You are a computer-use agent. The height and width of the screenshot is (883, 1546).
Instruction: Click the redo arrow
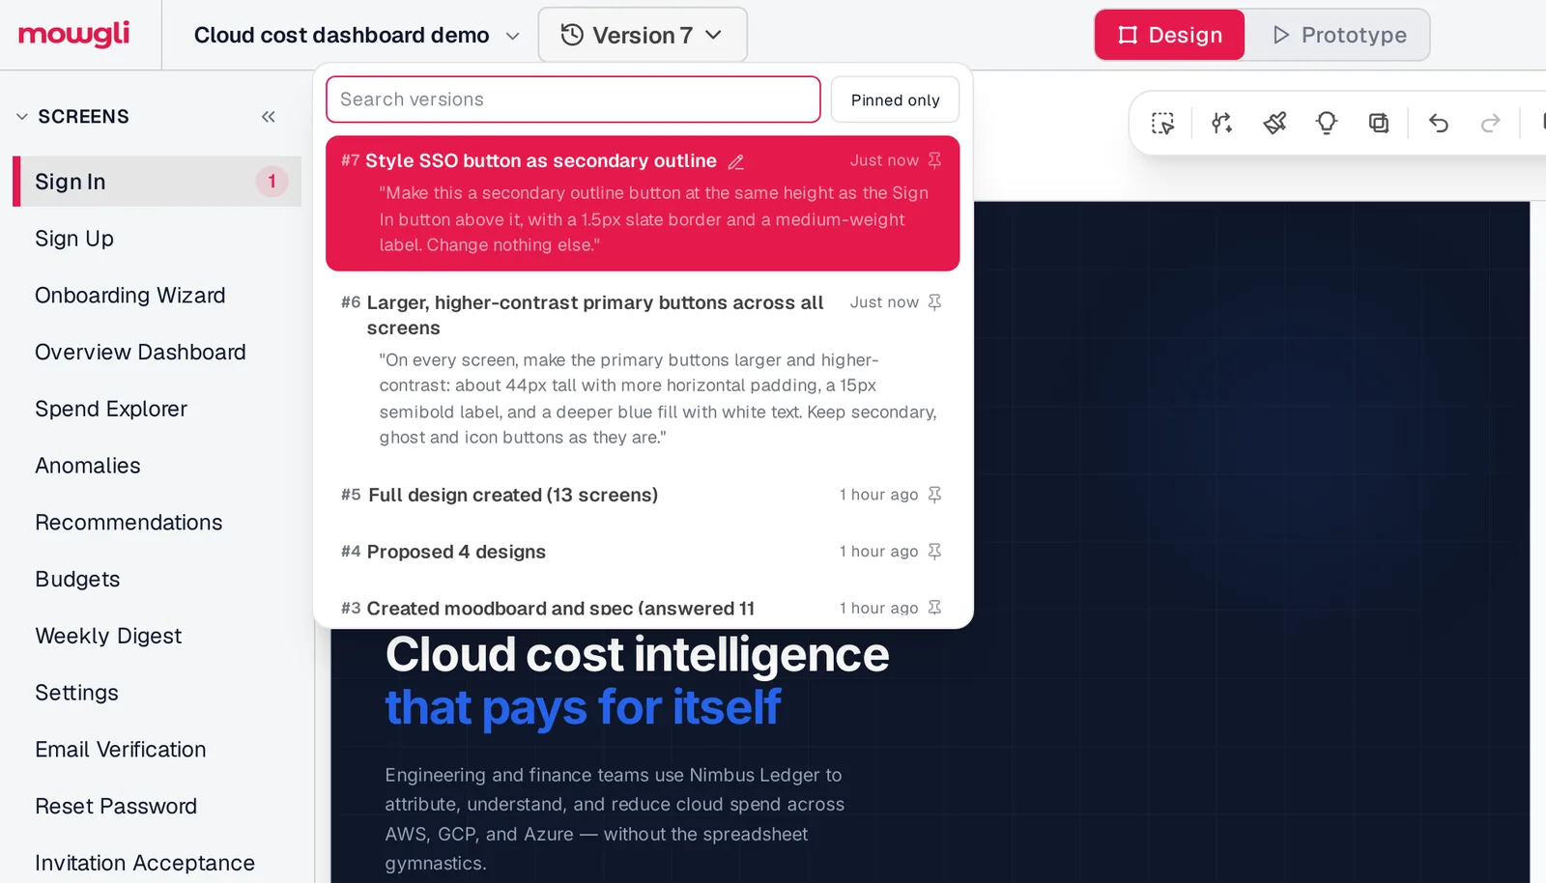tap(1491, 123)
